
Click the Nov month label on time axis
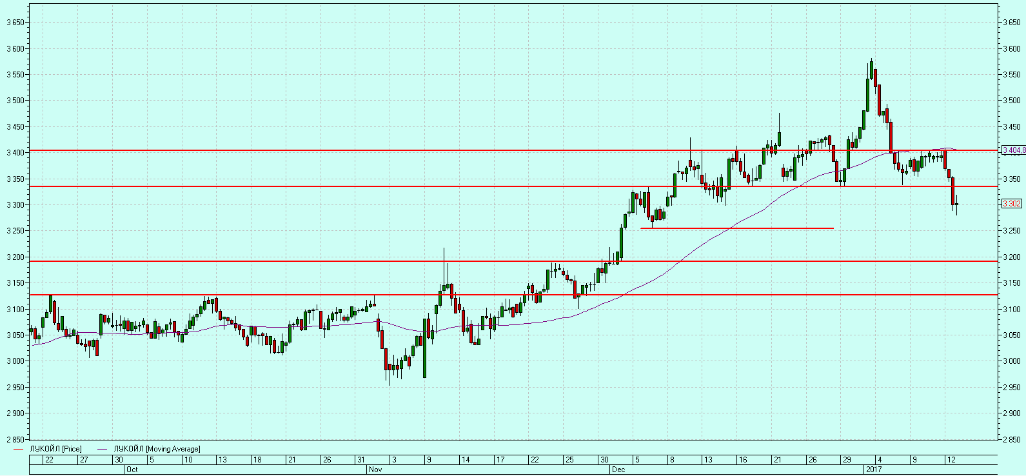375,470
